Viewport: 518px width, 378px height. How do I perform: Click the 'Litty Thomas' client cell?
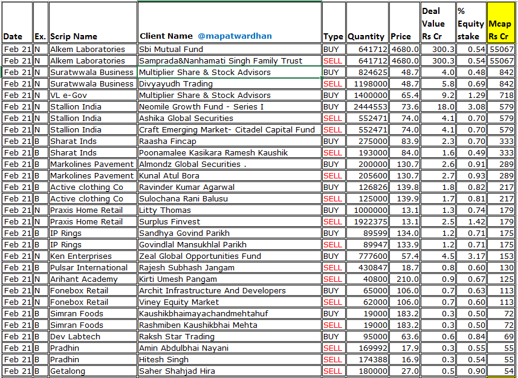click(230, 210)
